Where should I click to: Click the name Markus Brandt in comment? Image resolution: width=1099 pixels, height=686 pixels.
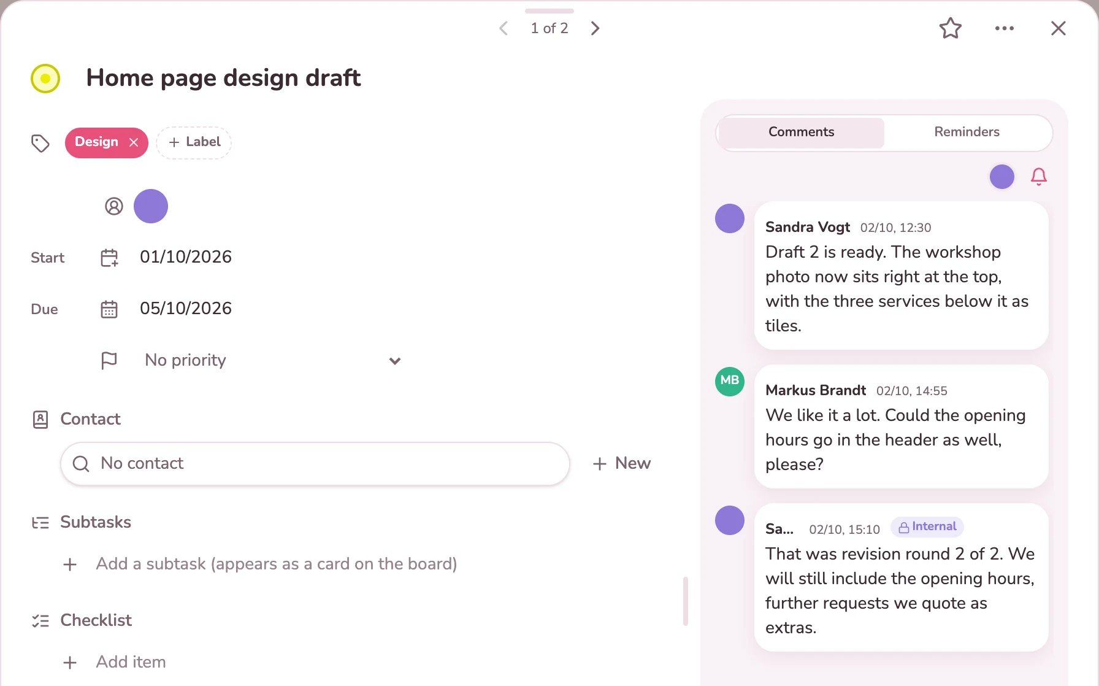click(x=816, y=390)
